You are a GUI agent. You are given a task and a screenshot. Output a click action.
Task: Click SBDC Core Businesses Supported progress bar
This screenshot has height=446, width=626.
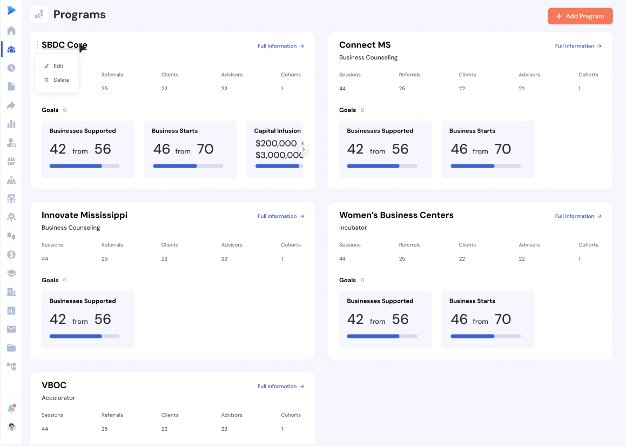click(85, 166)
